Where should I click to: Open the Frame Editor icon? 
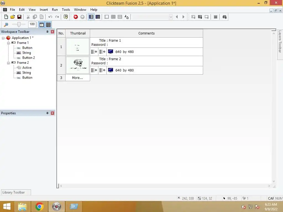[107, 17]
